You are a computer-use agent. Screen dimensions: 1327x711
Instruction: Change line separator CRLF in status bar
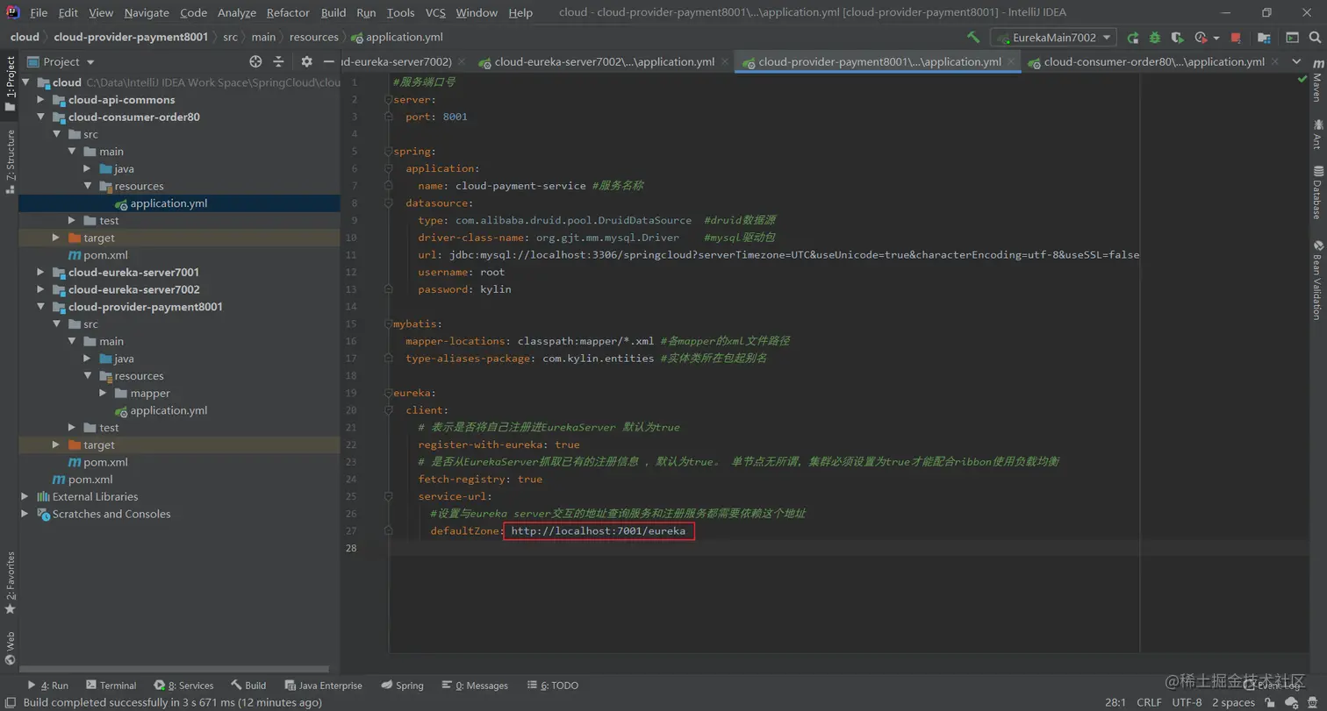pos(1149,702)
